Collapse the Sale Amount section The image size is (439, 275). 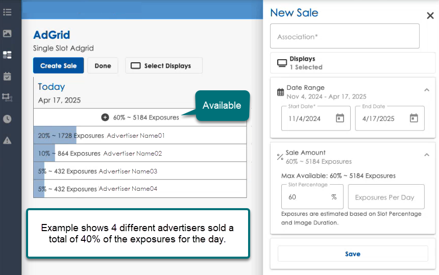pos(426,155)
